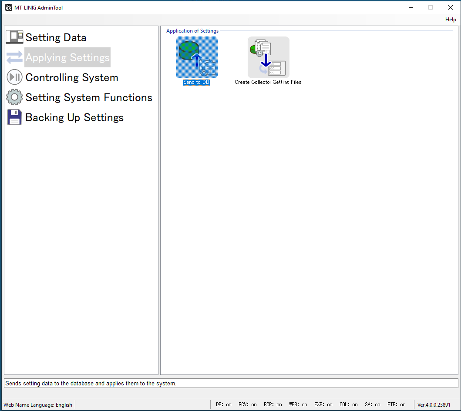Click the Application of Settings heading
The image size is (461, 411).
(x=192, y=31)
